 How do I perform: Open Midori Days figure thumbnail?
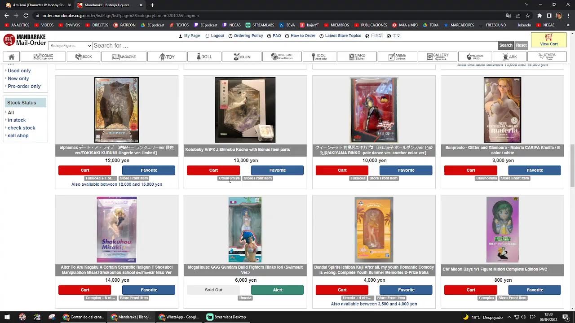(x=502, y=230)
